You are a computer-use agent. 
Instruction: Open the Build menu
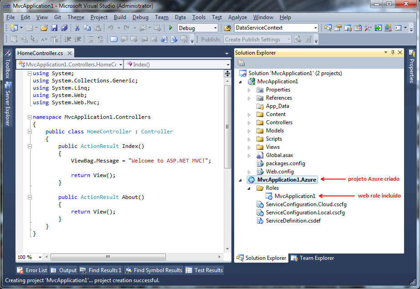click(x=120, y=17)
